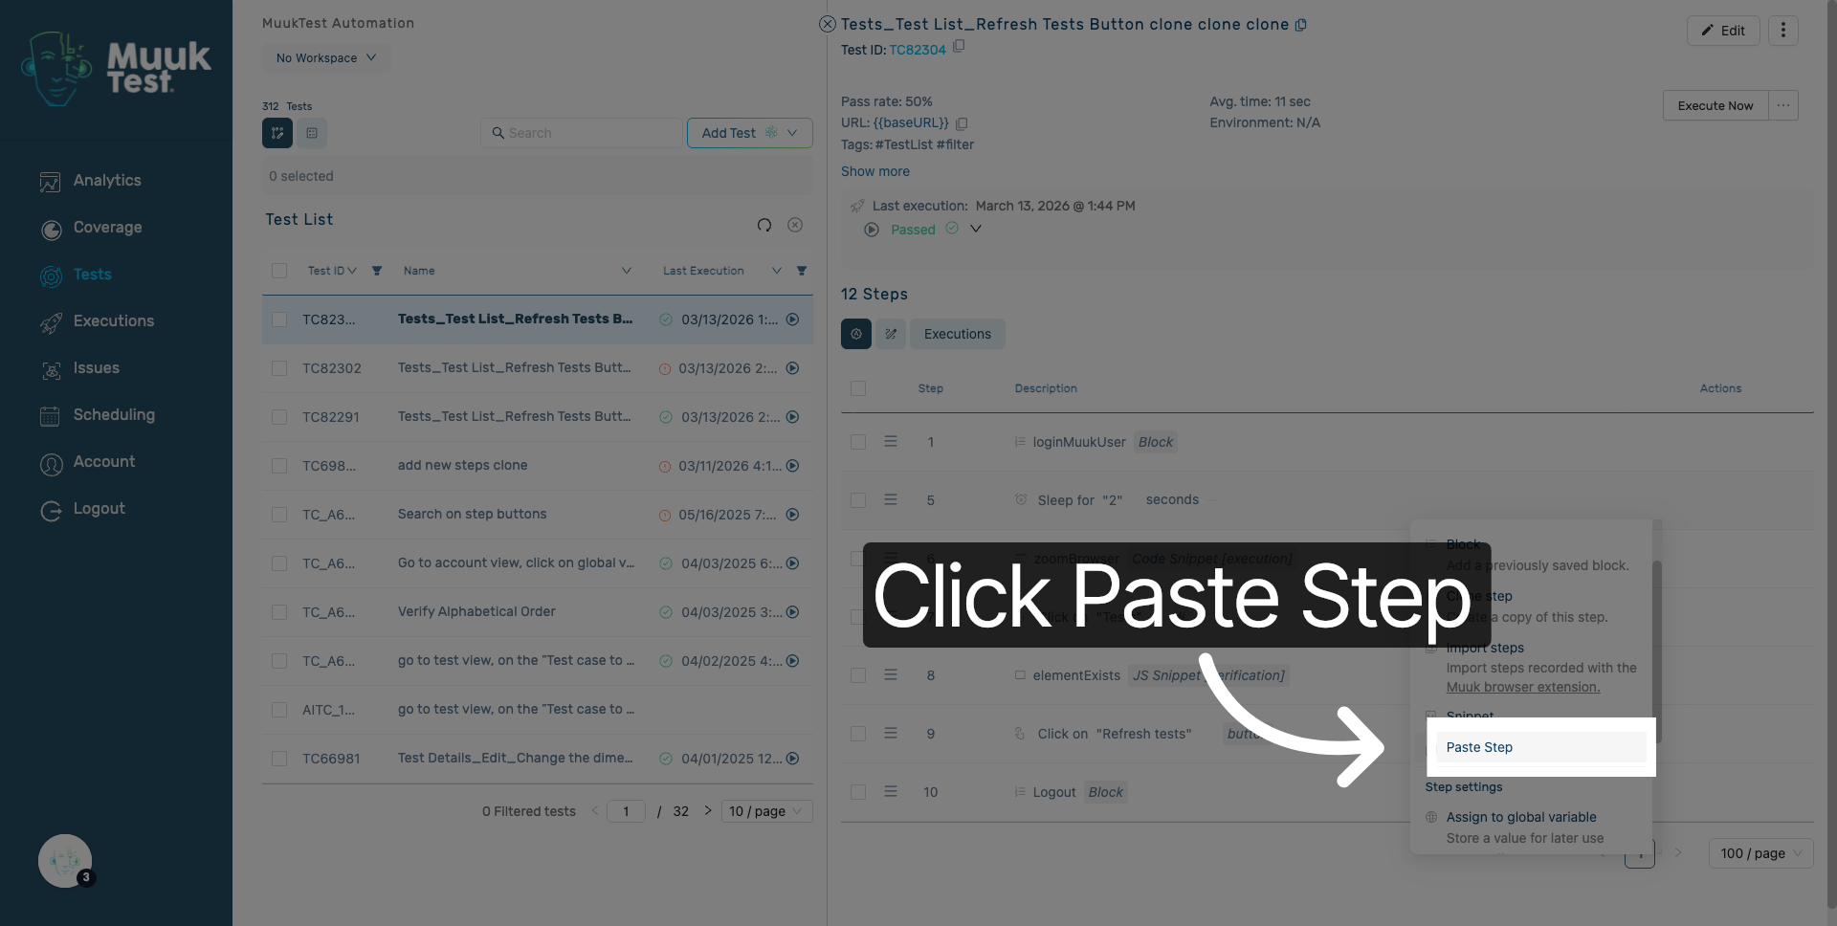Screen dimensions: 1837x926
Task: Click the user avatar with notification badge
Action: coord(65,861)
